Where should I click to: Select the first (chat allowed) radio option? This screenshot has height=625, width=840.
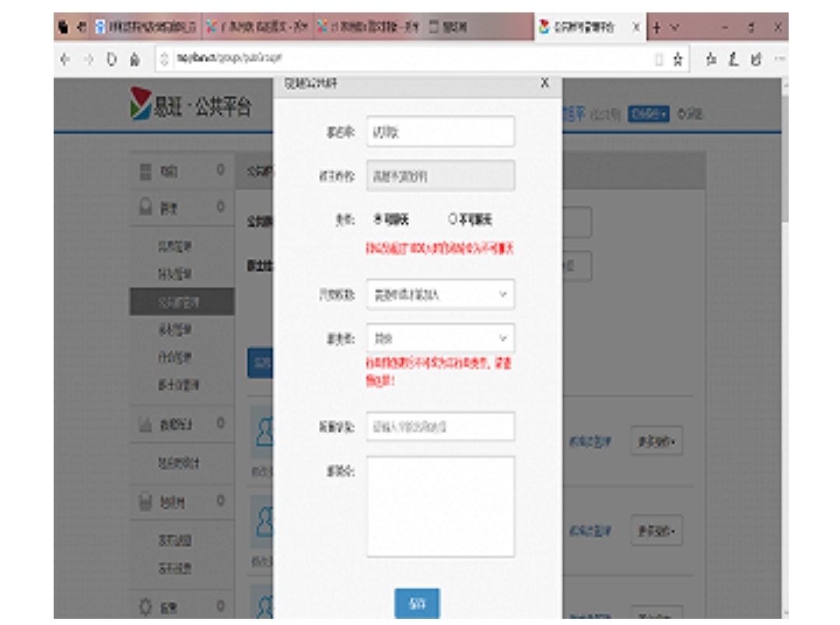(x=379, y=220)
